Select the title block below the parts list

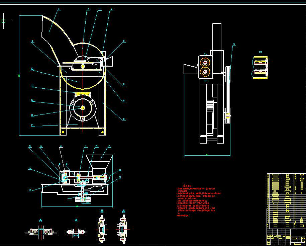point(286,237)
